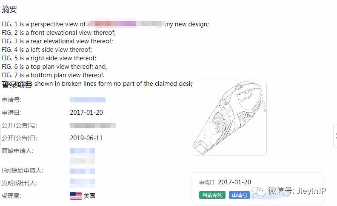Click the 公开(公告)日 value 2019-06-11

tap(86, 138)
